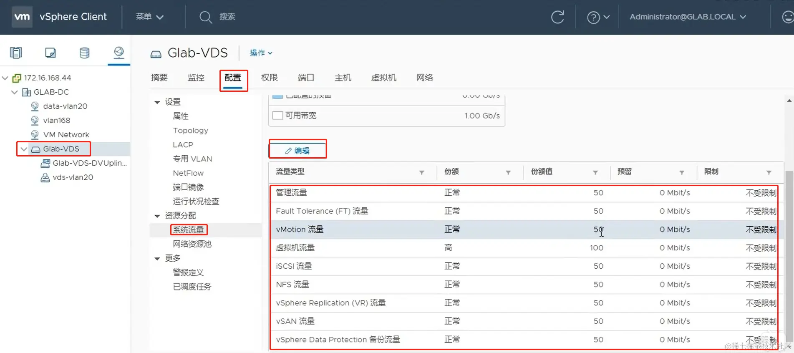Open the Networking inventory view
Image resolution: width=794 pixels, height=353 pixels.
(x=119, y=53)
